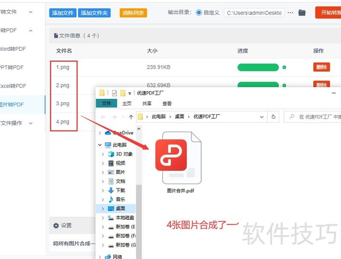
Task: Click the 添加文件夹 button
Action: tap(94, 13)
